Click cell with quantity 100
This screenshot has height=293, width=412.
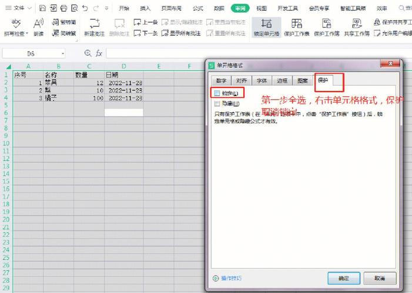(89, 98)
